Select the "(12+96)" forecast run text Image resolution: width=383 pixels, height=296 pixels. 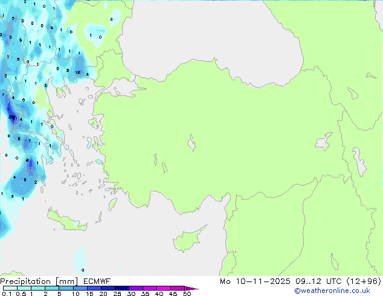pos(364,282)
